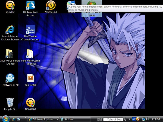The height and width of the screenshot is (122, 163).
Task: Click the tray icon beside the 60° temperature
Action: pyautogui.click(x=138, y=119)
